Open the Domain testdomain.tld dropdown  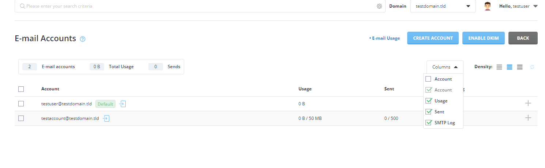point(443,6)
